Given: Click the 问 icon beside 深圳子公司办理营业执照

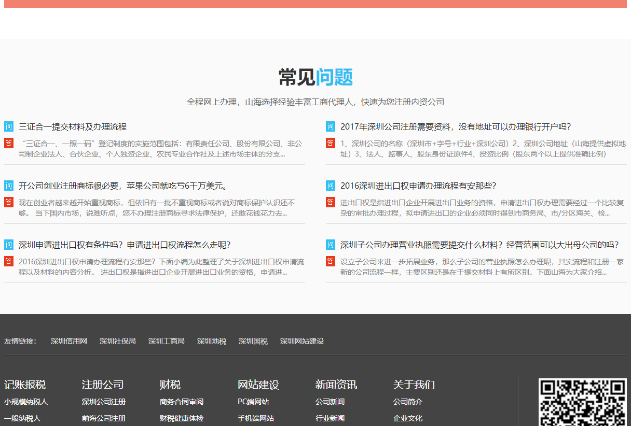Looking at the screenshot, I should [331, 245].
